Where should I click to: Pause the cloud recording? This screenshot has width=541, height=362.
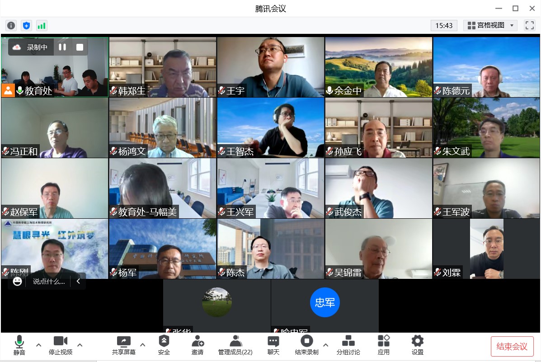pos(62,47)
